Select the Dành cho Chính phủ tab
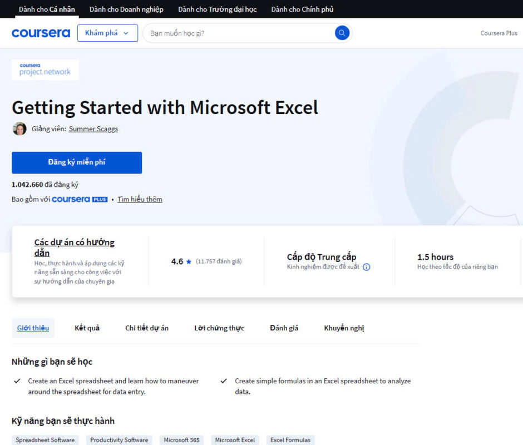The height and width of the screenshot is (445, 523). click(x=302, y=9)
